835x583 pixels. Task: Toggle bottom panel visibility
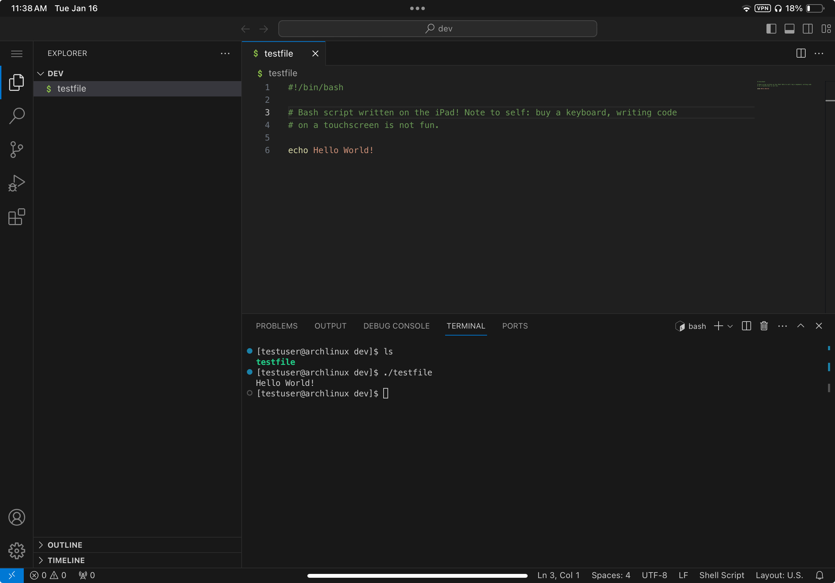tap(789, 29)
